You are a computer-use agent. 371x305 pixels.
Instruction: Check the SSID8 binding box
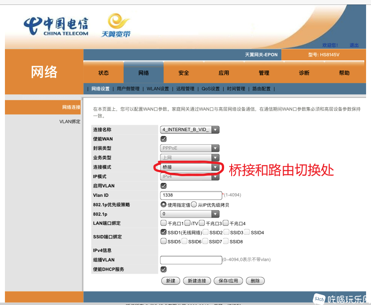(x=226, y=241)
